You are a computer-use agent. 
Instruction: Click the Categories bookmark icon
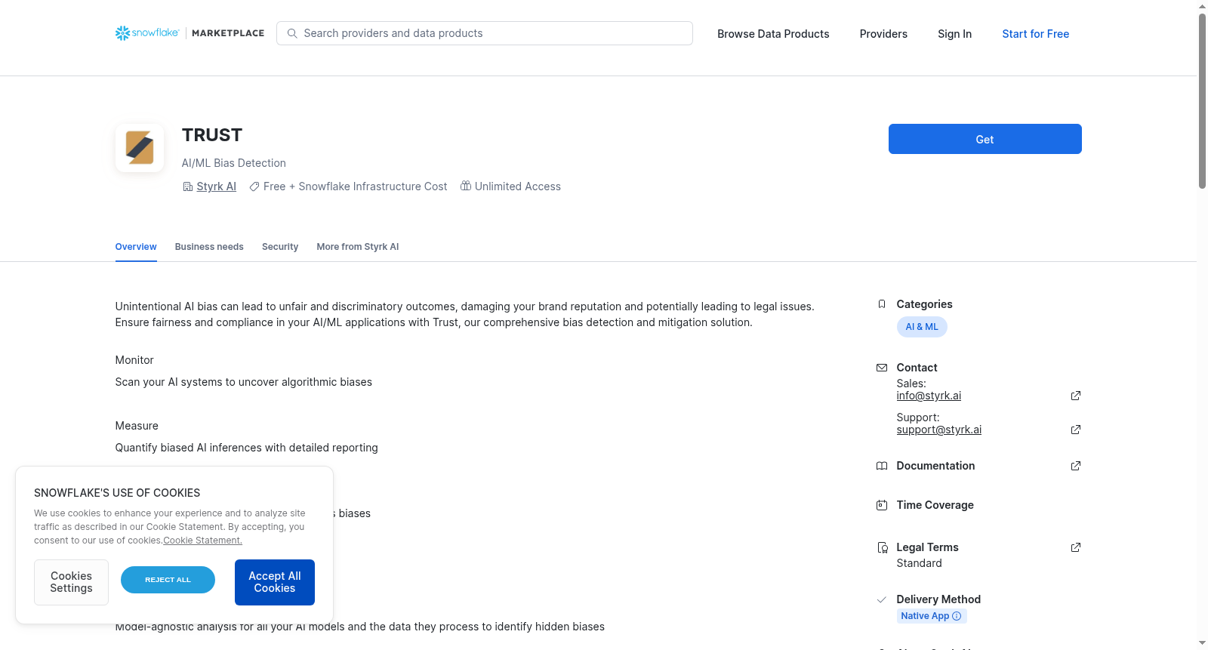click(882, 304)
